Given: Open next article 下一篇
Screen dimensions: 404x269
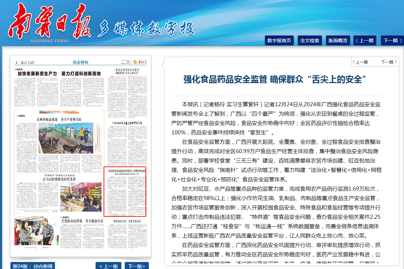Looking at the screenshot, I should (x=389, y=62).
